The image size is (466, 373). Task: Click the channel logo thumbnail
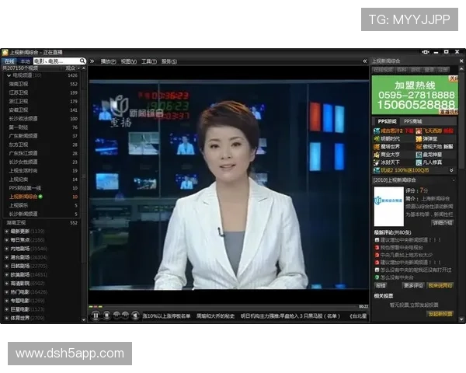click(x=389, y=207)
